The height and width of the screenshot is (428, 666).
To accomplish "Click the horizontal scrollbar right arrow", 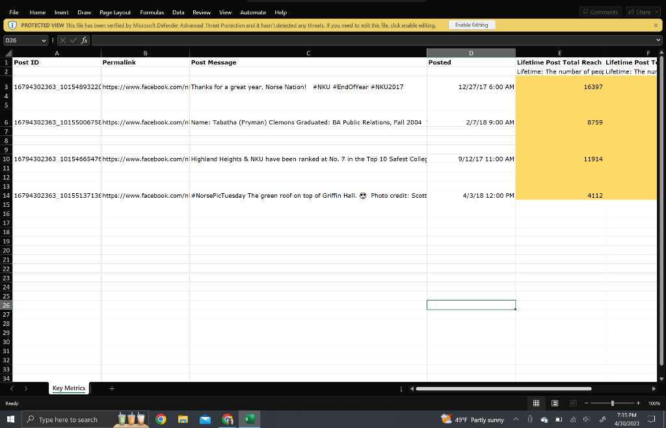I will click(x=654, y=388).
